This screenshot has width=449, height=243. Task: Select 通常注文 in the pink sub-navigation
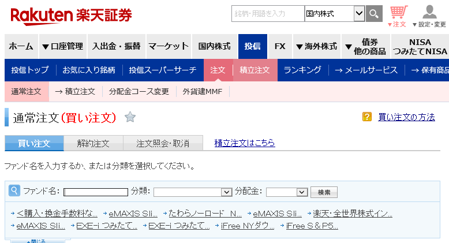[x=27, y=92]
